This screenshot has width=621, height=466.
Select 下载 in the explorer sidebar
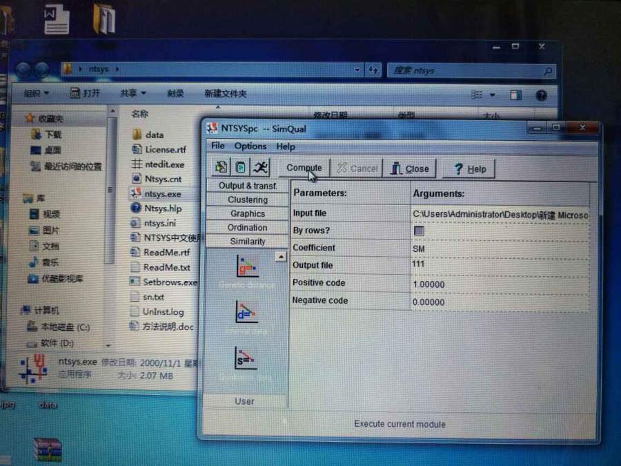point(46,135)
